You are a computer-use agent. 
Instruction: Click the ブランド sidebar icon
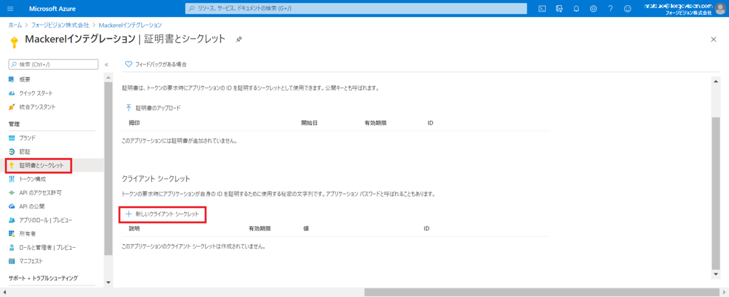[12, 138]
